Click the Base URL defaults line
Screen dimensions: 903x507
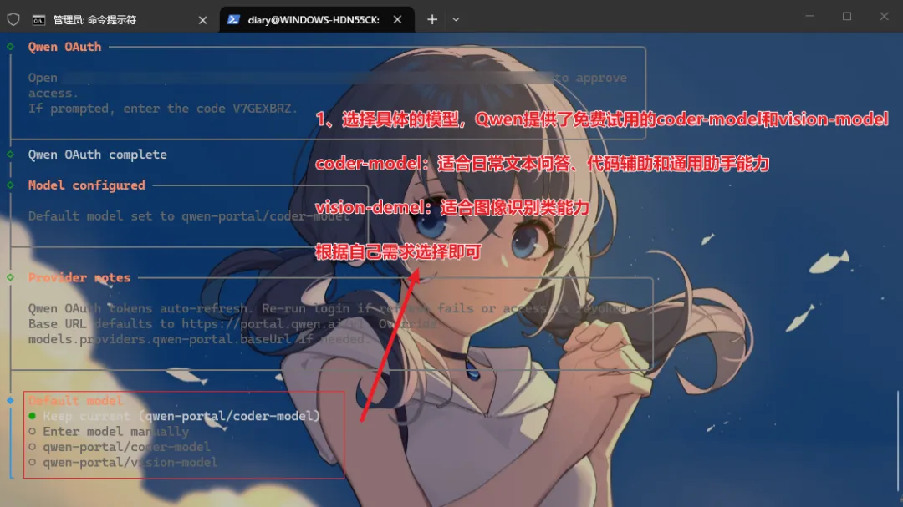click(232, 324)
